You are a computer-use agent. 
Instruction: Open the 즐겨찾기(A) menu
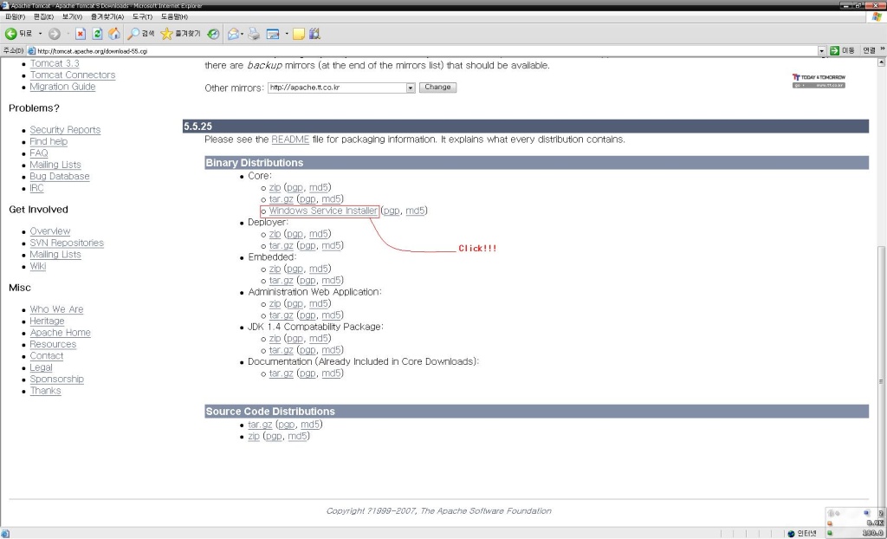107,17
